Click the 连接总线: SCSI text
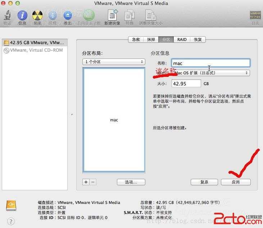This screenshot has height=228, width=263. point(52,208)
